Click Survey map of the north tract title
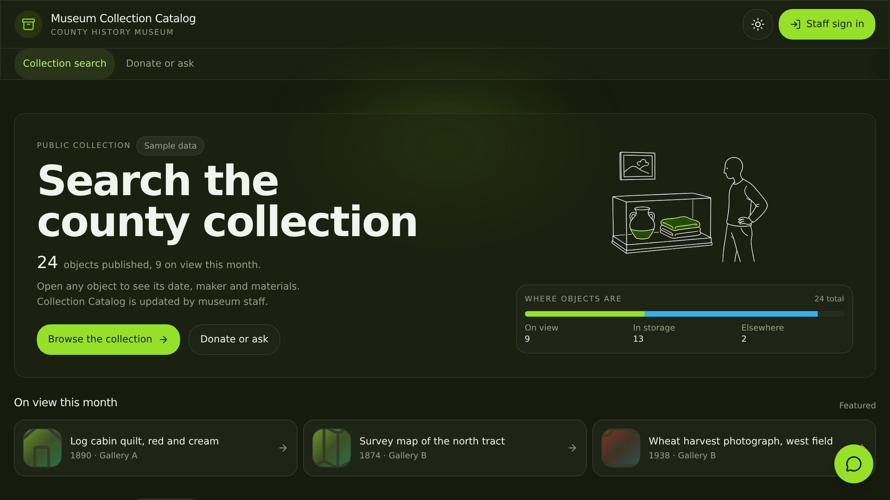Screen dimensions: 890x500 [x=432, y=441]
